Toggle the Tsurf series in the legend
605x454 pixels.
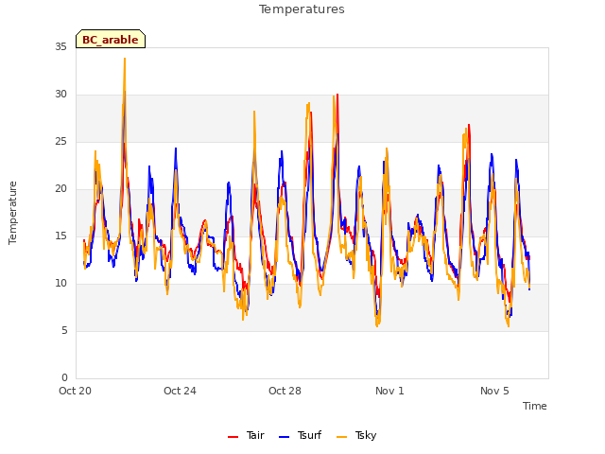[300, 435]
